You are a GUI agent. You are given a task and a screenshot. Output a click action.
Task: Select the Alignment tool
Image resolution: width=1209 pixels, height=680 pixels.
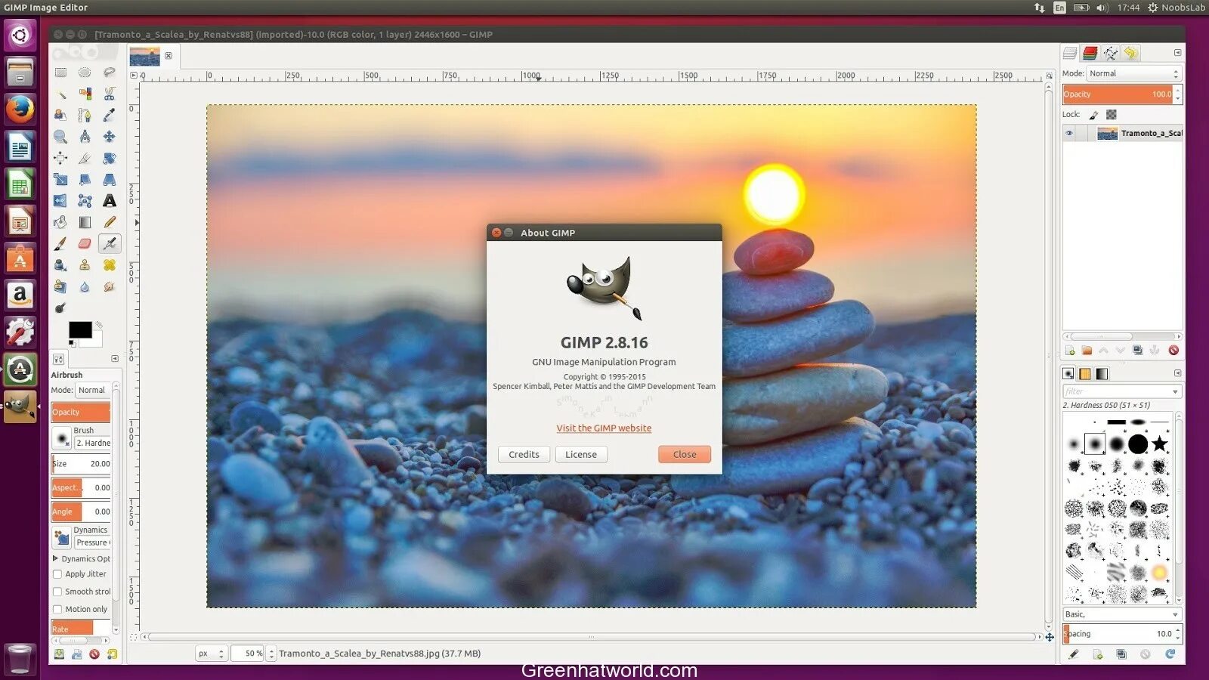[x=60, y=158]
